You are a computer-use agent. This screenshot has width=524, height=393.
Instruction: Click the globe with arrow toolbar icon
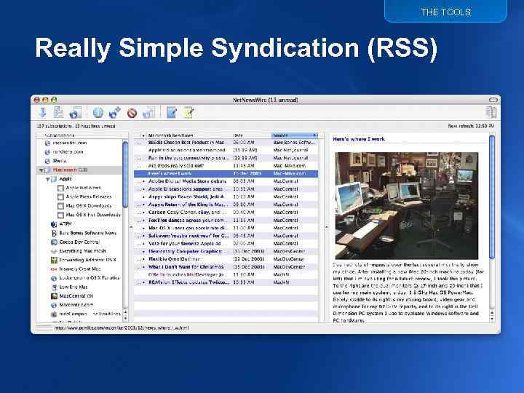point(115,113)
